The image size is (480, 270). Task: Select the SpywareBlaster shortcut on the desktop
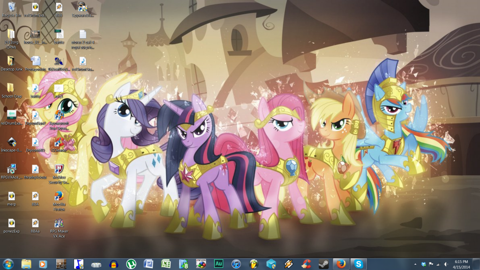(82, 9)
